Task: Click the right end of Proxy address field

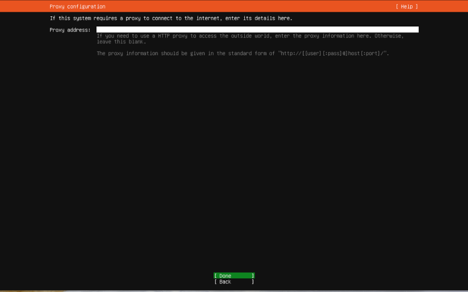Action: pyautogui.click(x=416, y=30)
